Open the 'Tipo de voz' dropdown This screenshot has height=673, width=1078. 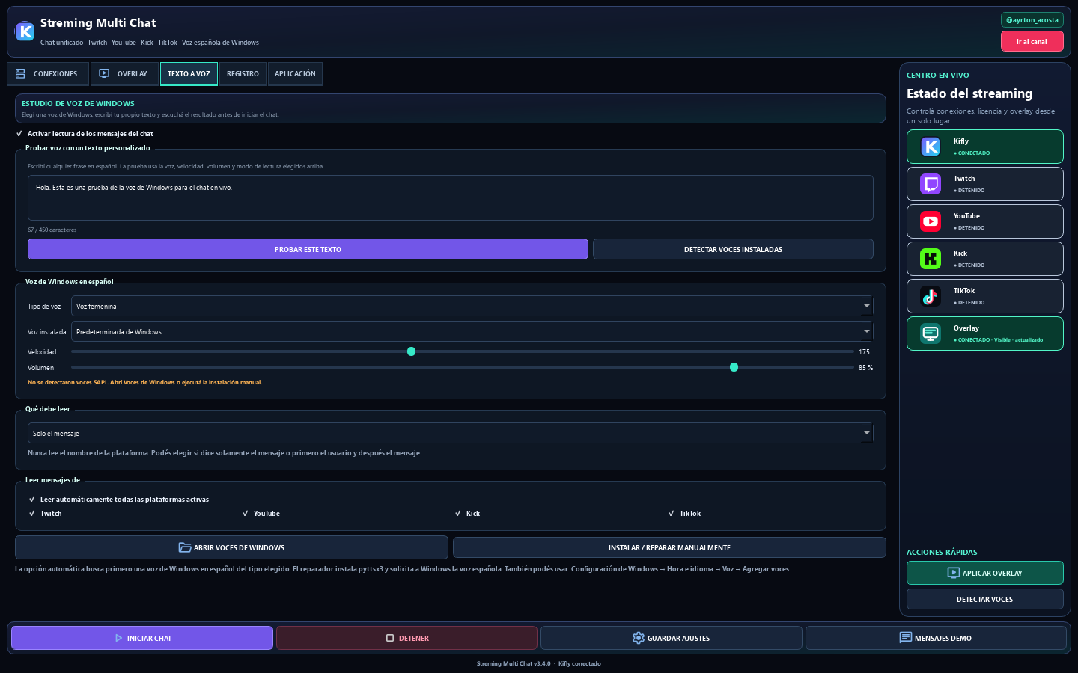coord(472,307)
